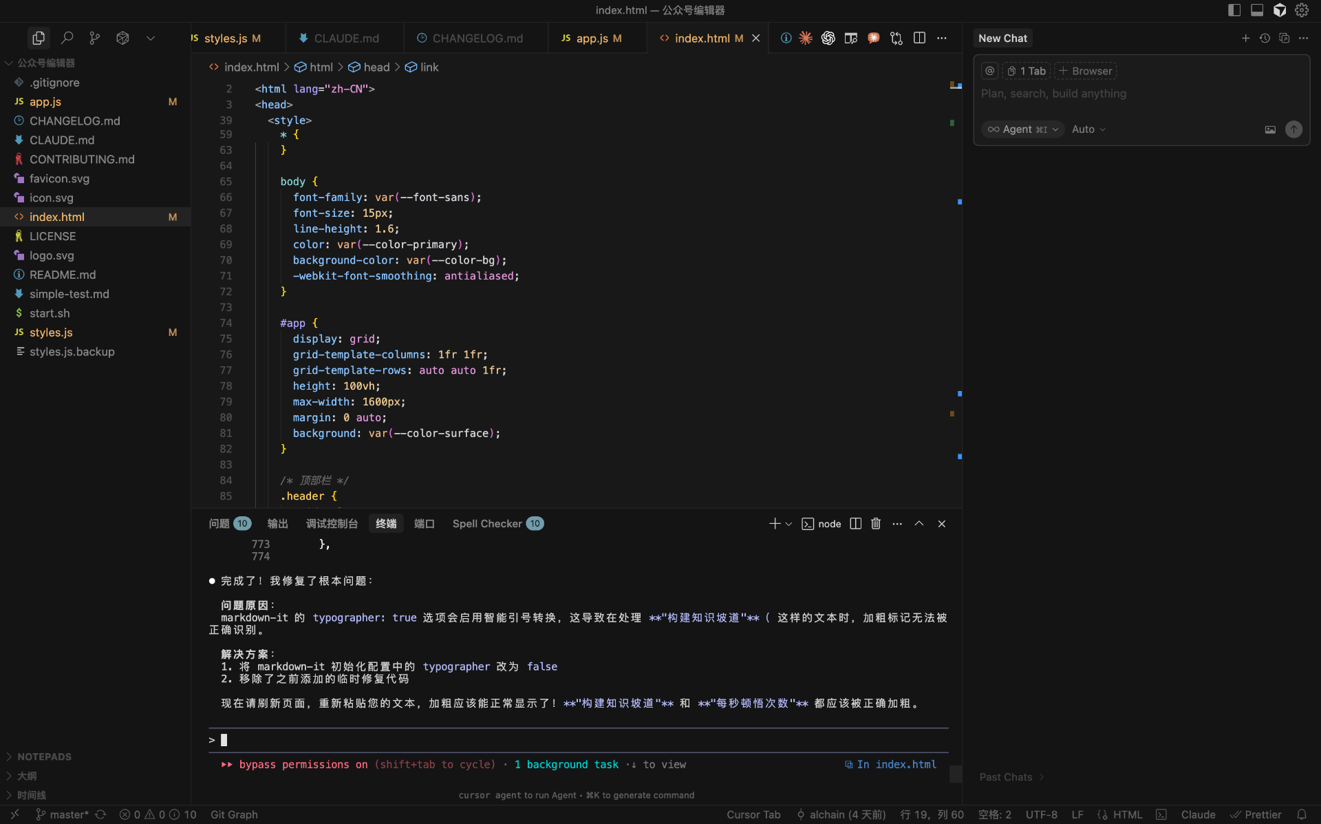Switch to the 输出 panel tab
This screenshot has height=824, width=1321.
click(x=277, y=524)
